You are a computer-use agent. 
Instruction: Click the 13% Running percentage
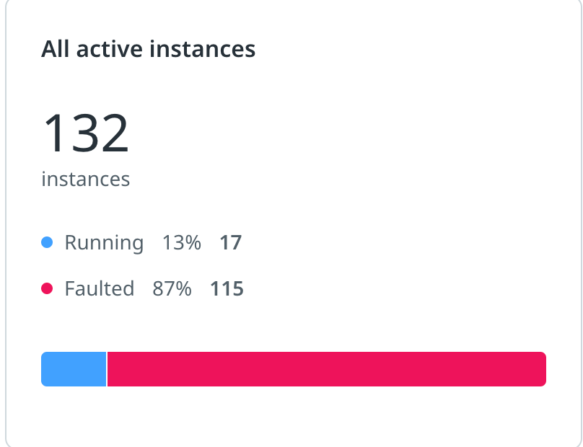coord(182,243)
